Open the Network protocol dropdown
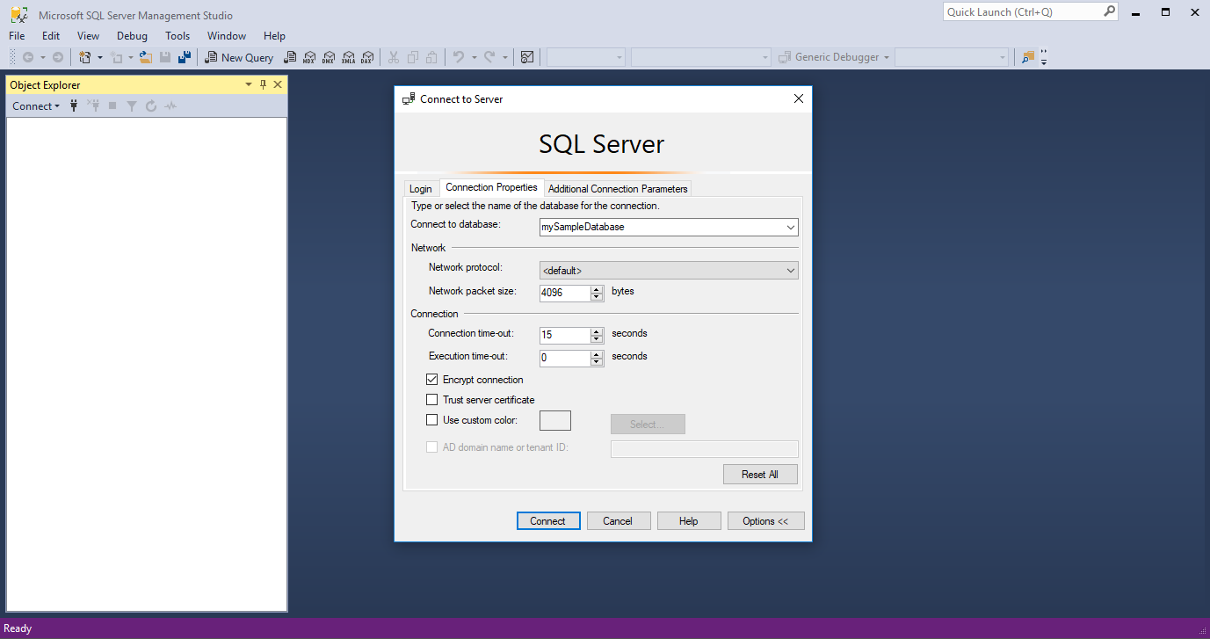 [x=791, y=271]
